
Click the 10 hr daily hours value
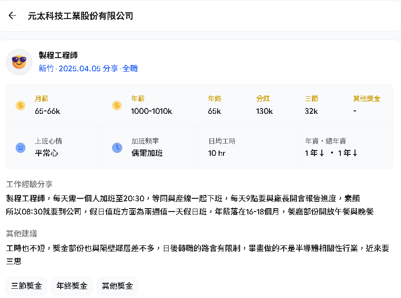pos(217,153)
